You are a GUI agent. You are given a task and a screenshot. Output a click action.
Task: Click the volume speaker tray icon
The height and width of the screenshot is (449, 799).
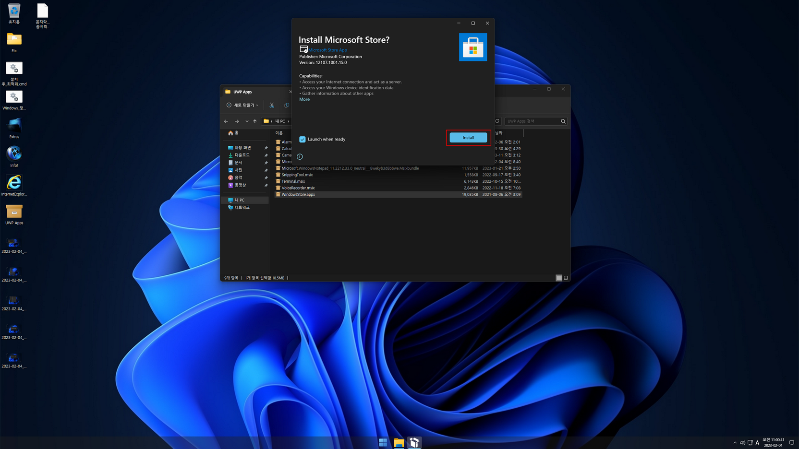(742, 443)
